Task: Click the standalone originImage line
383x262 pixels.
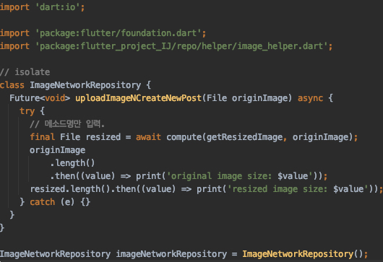Action: 57,150
